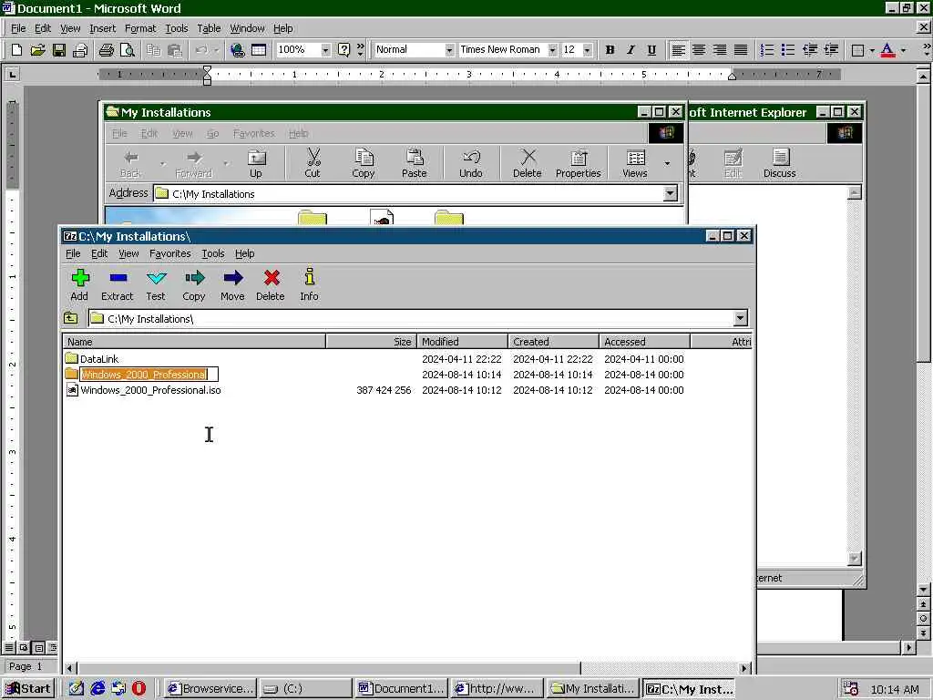
Task: Justify the text in Word
Action: pos(741,50)
